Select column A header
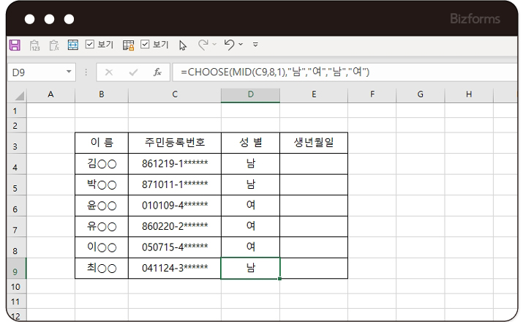This screenshot has height=322, width=523. point(50,94)
